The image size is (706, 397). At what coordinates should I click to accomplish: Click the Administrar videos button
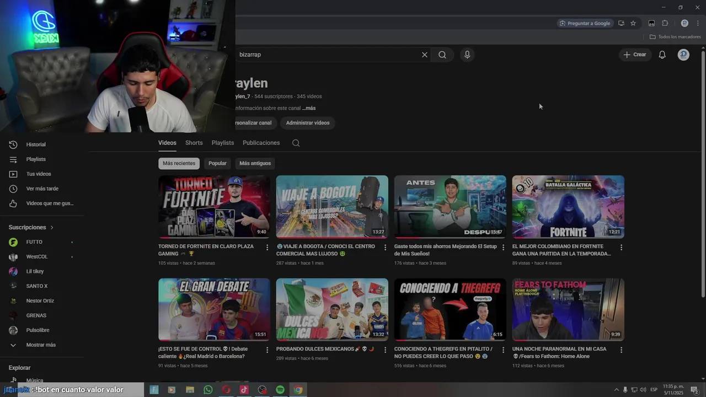[308, 123]
